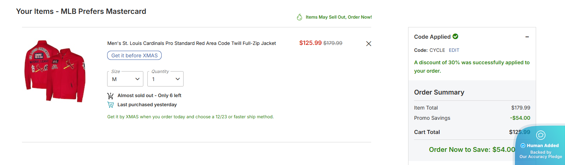Click the $125.99 sale price
Screen dimensions: 565x165
[310, 43]
